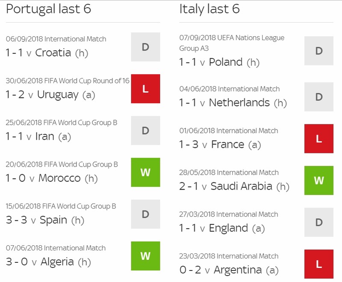Click the green win badge for Saudi Arabia match

coord(319,180)
